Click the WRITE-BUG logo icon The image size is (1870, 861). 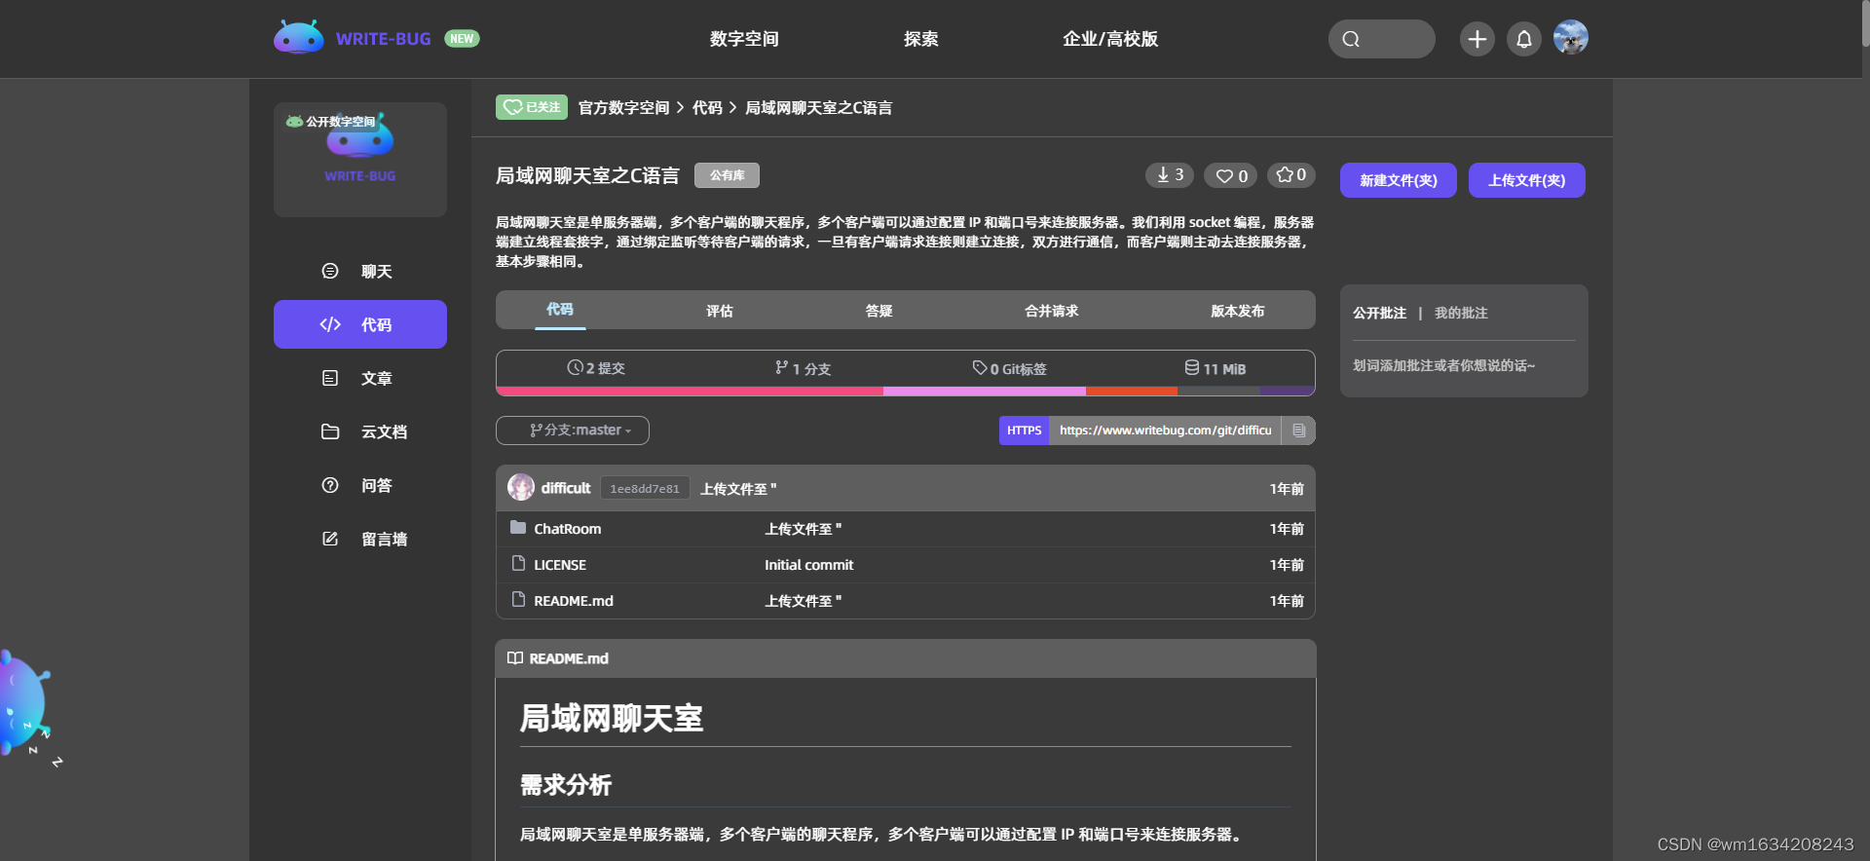click(x=299, y=38)
